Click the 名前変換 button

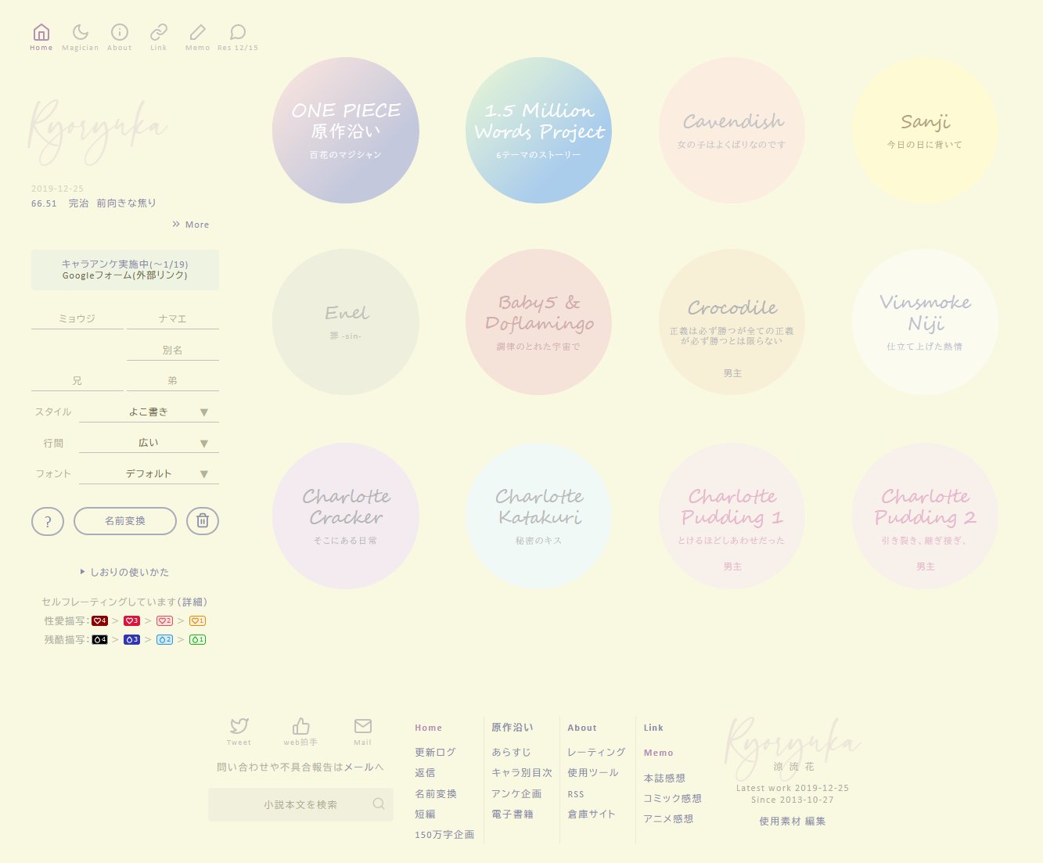click(125, 521)
